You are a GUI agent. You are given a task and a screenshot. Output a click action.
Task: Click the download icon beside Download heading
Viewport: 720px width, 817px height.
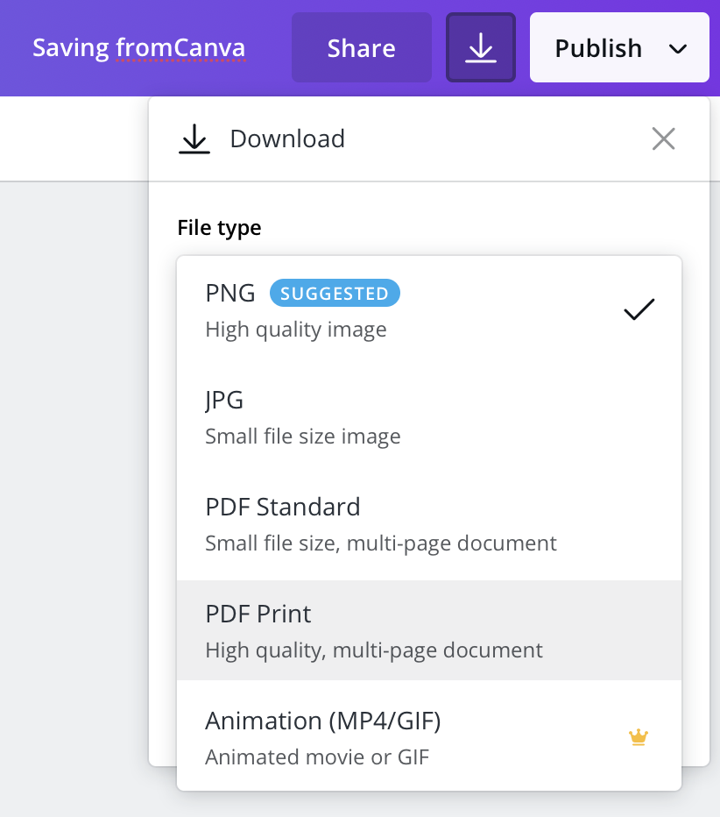pyautogui.click(x=194, y=139)
